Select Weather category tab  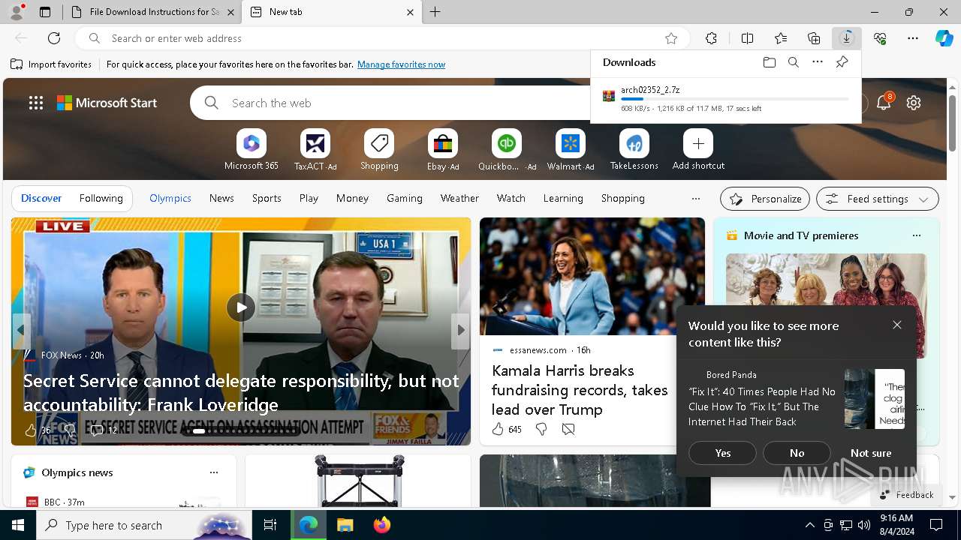tap(459, 198)
